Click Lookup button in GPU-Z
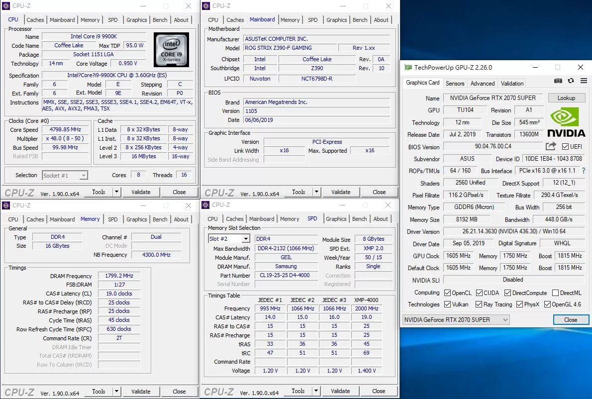 click(x=566, y=98)
